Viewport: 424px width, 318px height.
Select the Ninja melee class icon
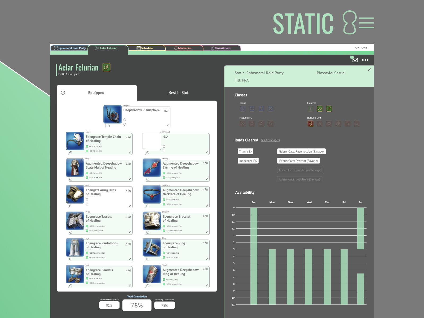[x=261, y=123]
